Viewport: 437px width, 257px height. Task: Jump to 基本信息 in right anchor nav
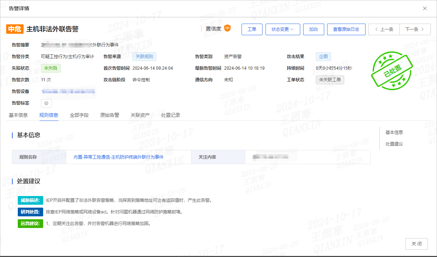394,132
